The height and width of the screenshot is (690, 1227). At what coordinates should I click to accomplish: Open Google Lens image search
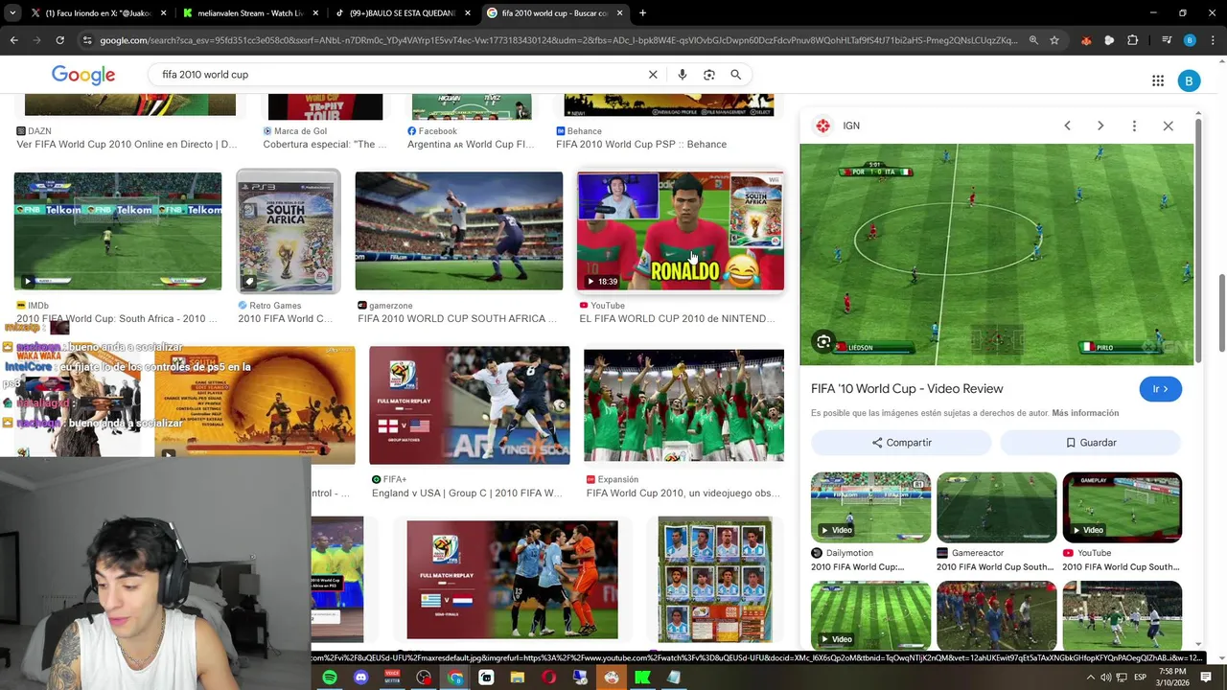click(x=709, y=75)
